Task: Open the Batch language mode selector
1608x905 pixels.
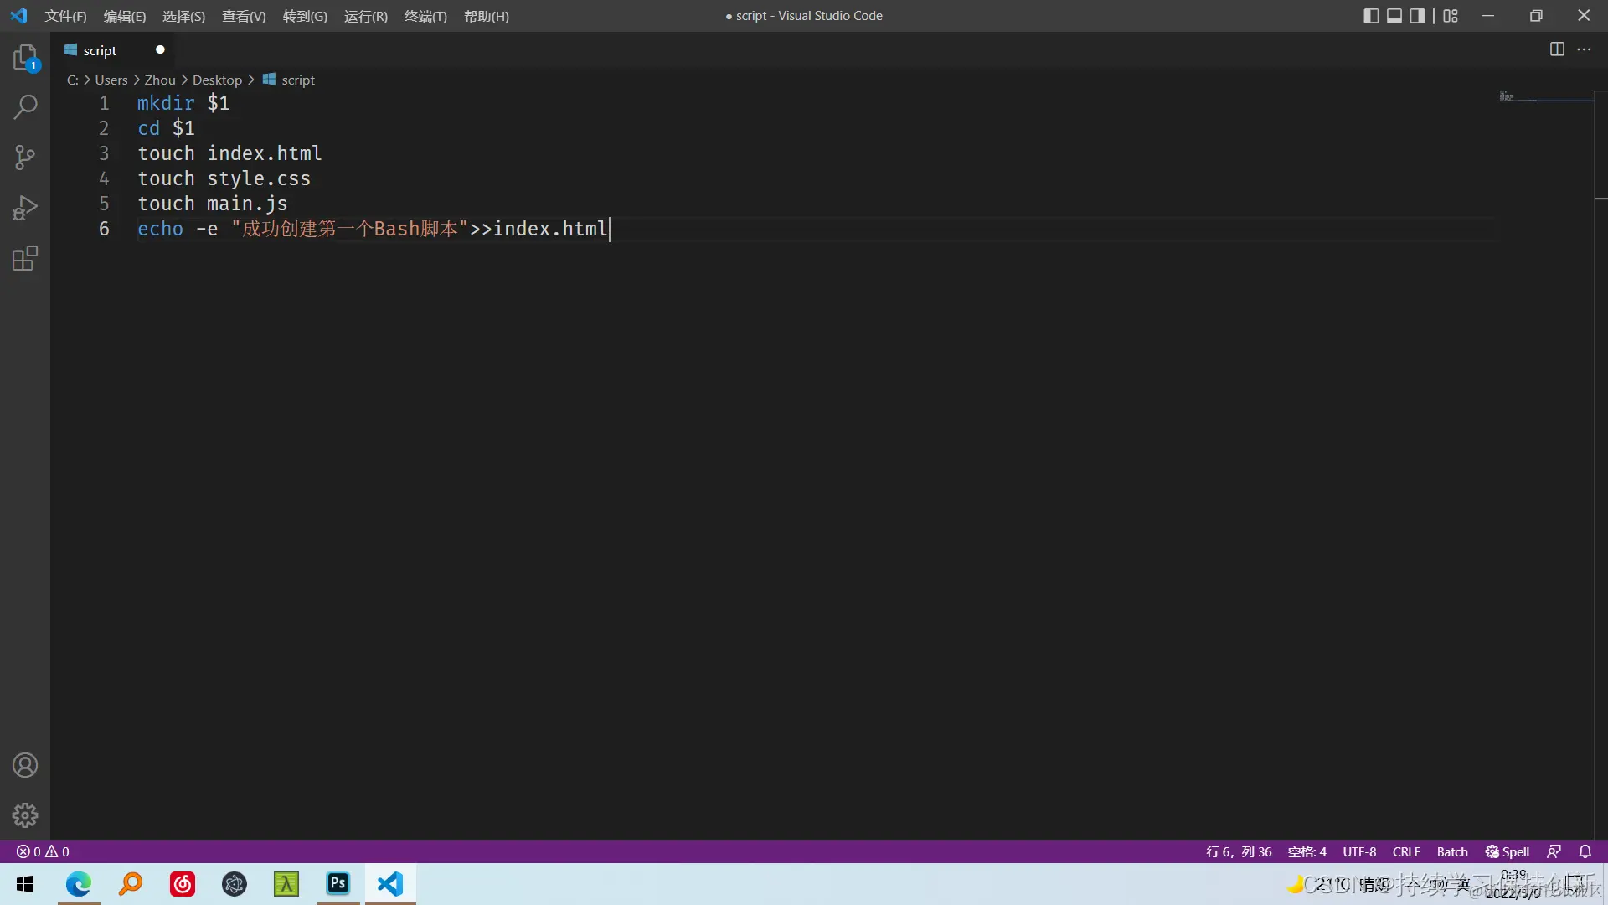Action: pyautogui.click(x=1451, y=851)
